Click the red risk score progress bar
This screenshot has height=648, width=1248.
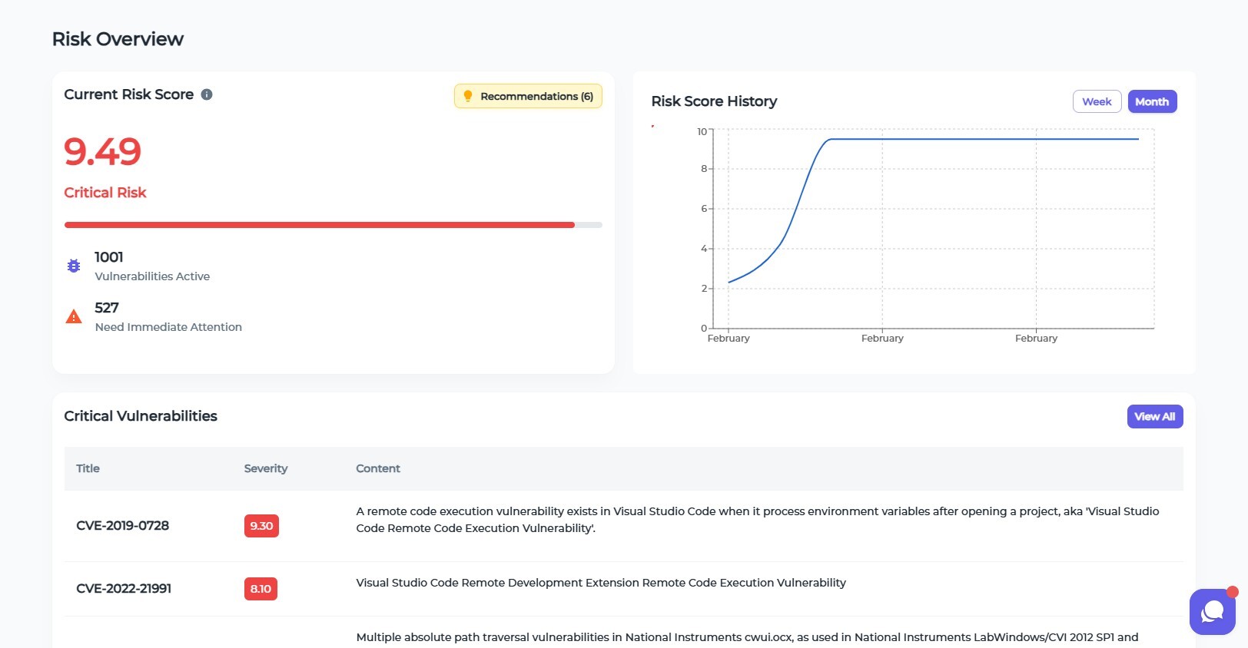[x=319, y=225]
